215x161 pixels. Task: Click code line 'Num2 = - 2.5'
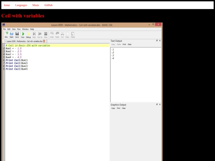[x=14, y=51]
